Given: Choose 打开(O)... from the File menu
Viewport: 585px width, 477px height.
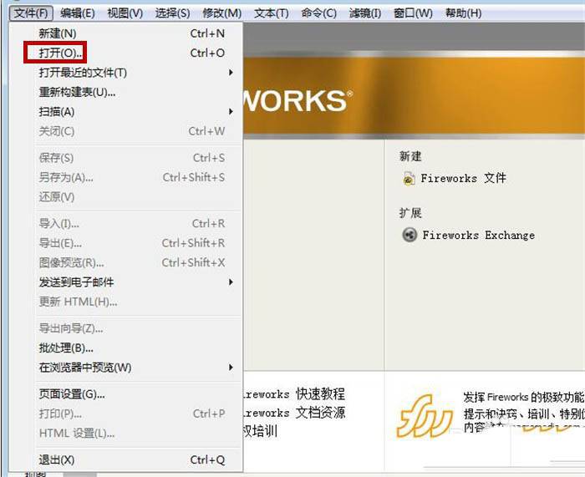Looking at the screenshot, I should pos(60,53).
